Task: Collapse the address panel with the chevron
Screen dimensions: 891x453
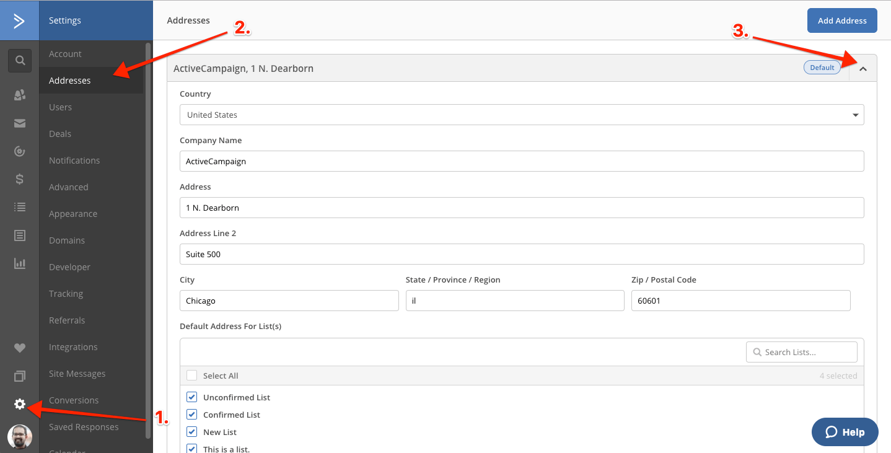Action: coord(863,69)
